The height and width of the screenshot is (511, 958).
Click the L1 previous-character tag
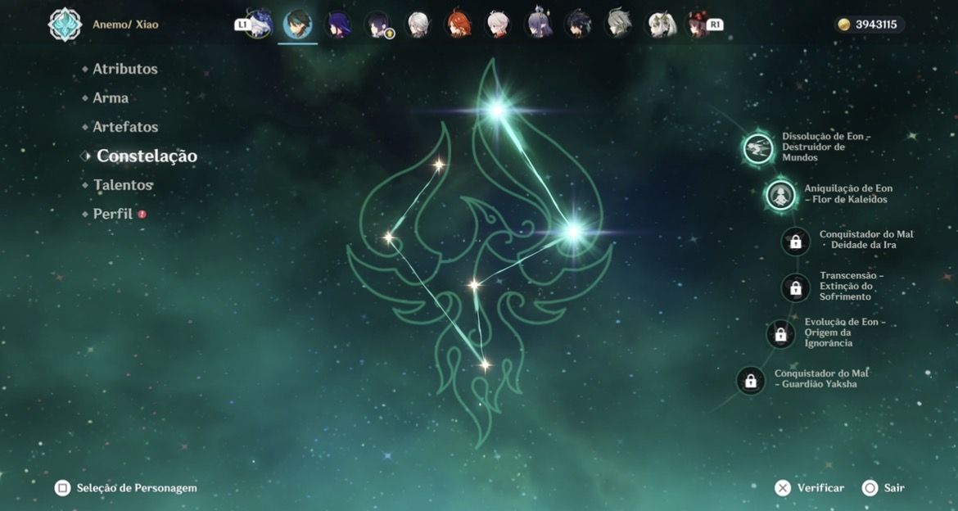click(243, 25)
